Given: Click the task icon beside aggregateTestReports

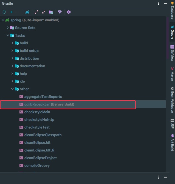Looking at the screenshot, I should (x=21, y=97).
